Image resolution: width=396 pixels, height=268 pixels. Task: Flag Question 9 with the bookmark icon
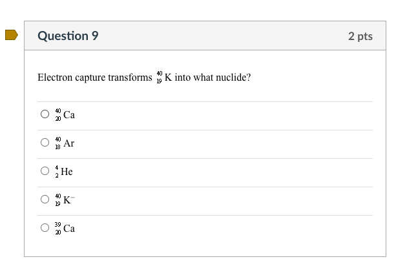pos(11,36)
